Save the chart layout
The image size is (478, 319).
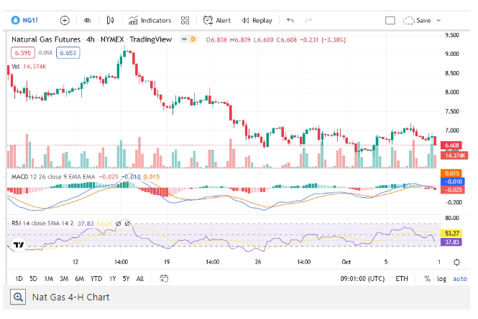pyautogui.click(x=417, y=20)
